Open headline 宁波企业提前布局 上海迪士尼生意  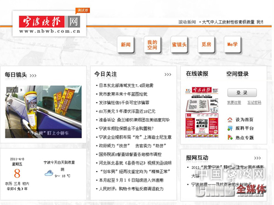[135, 137]
